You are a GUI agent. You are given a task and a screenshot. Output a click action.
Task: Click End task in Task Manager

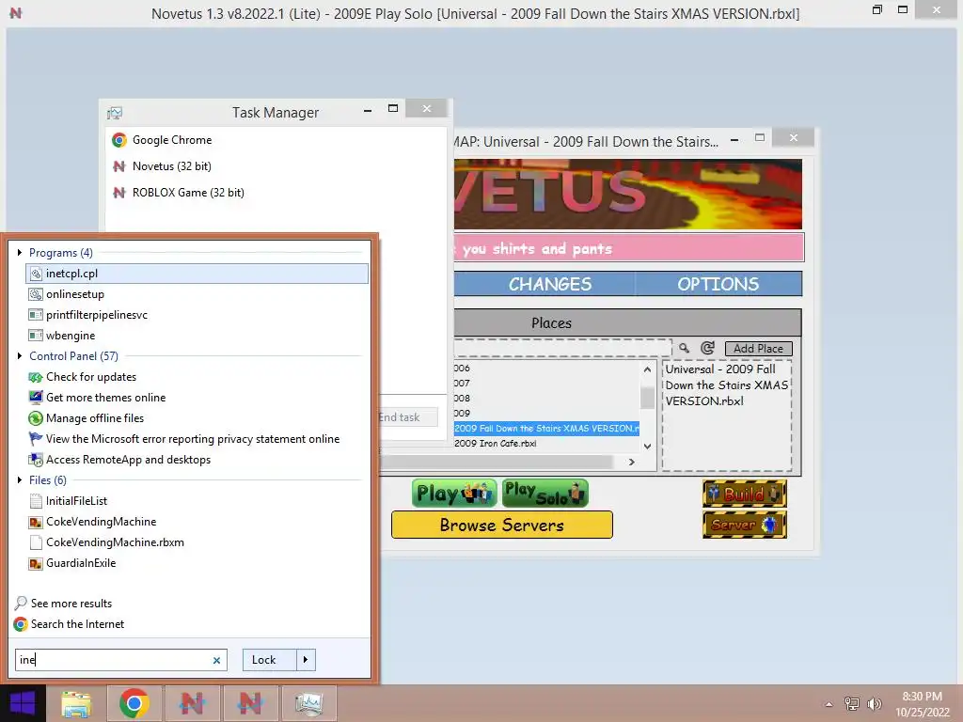[407, 417]
